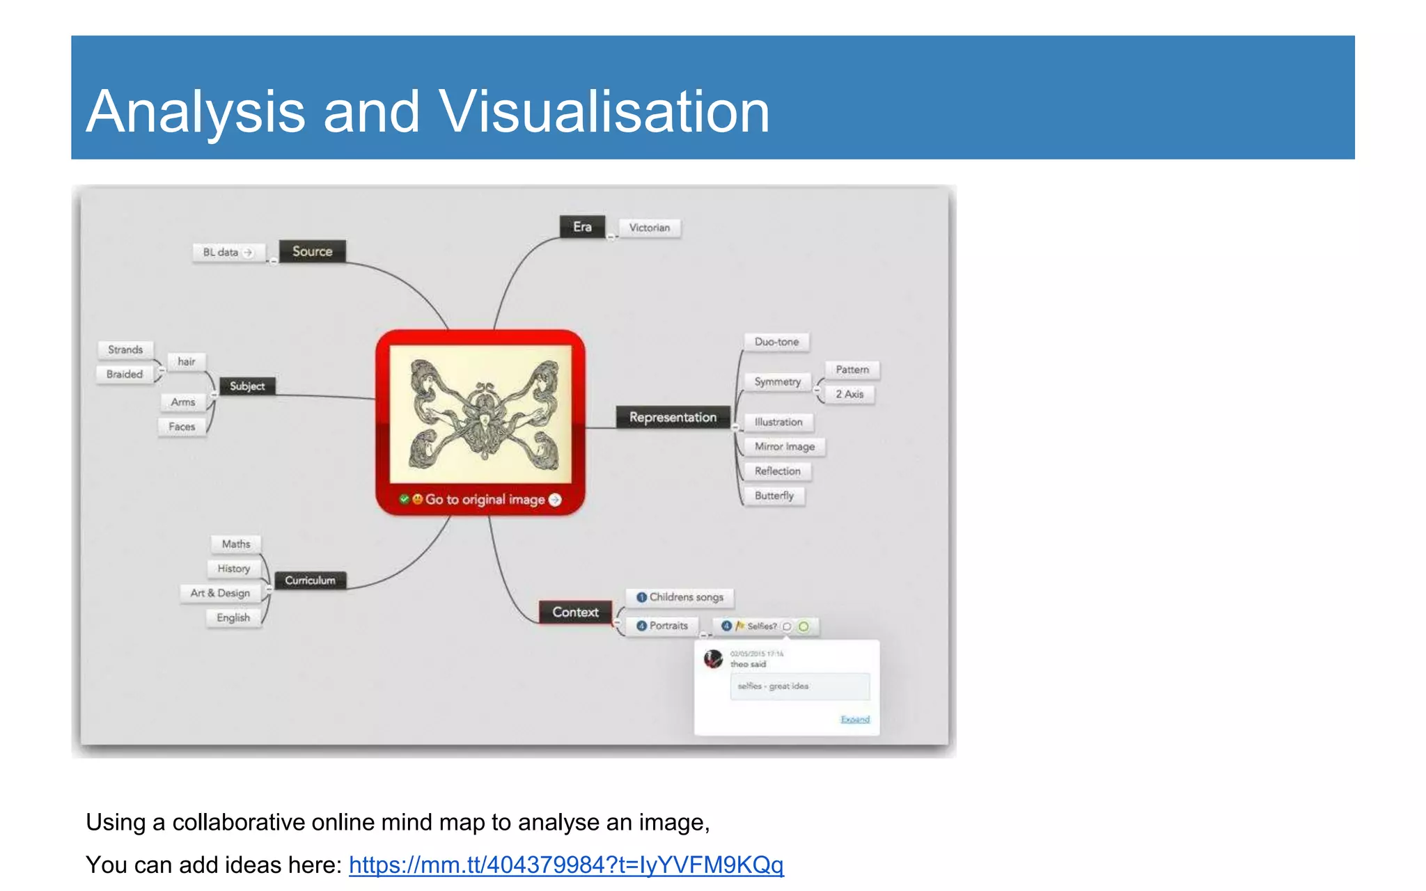Select the BL data node
This screenshot has height=891, width=1426.
[229, 253]
